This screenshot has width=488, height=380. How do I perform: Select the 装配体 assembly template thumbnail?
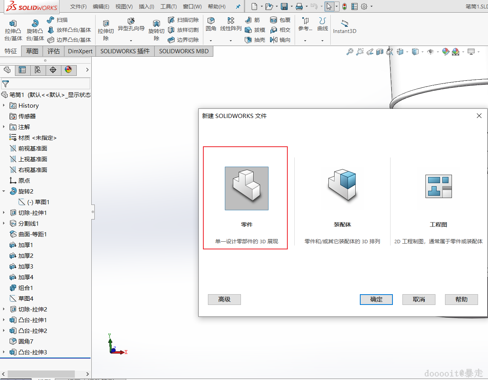343,185
